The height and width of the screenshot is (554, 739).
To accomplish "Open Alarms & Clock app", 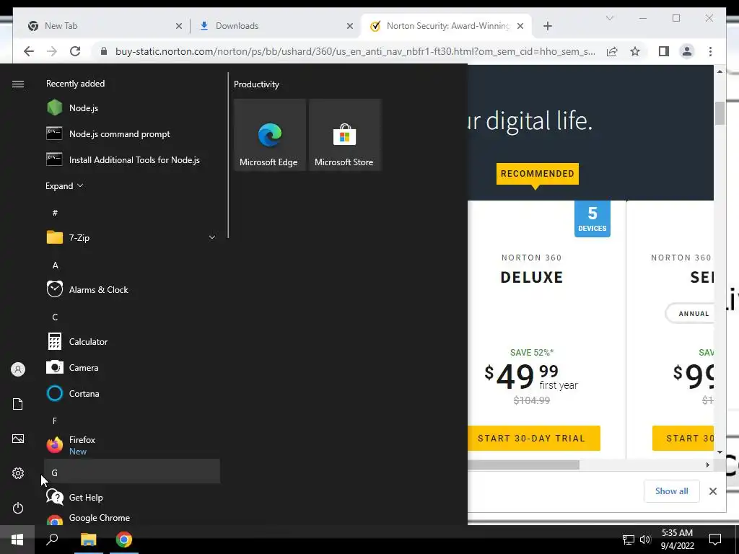I will (x=132, y=290).
